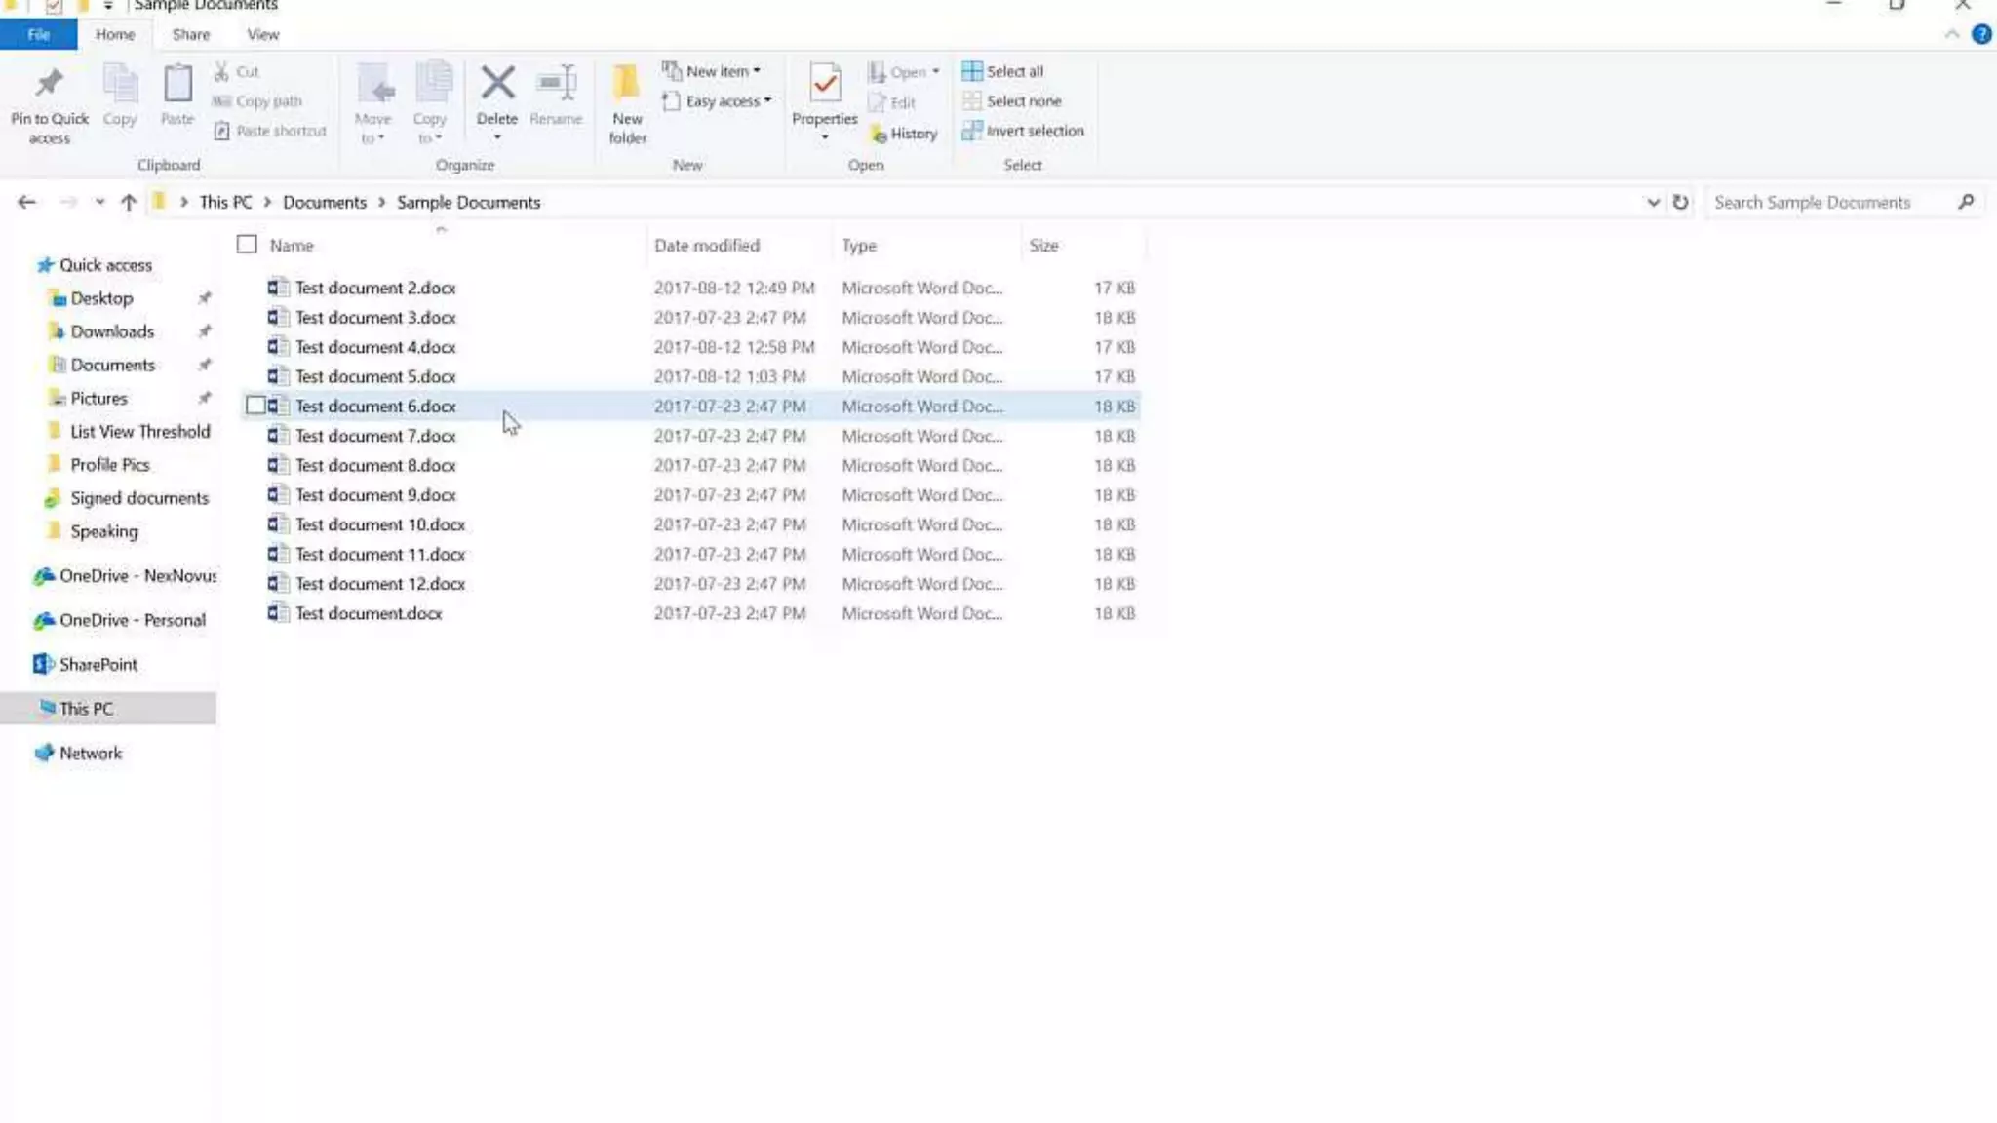Screen dimensions: 1997x1123
Task: Click the History icon
Action: pos(880,135)
